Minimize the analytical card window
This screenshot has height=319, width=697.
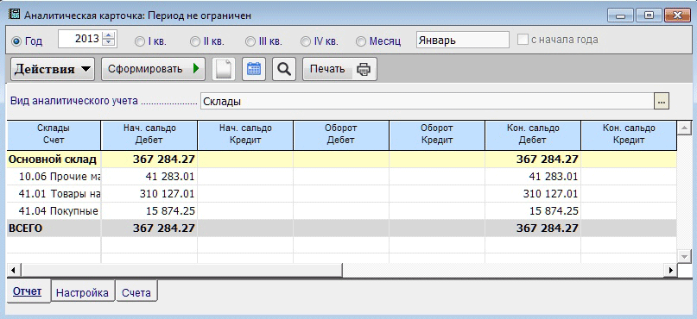click(x=620, y=16)
